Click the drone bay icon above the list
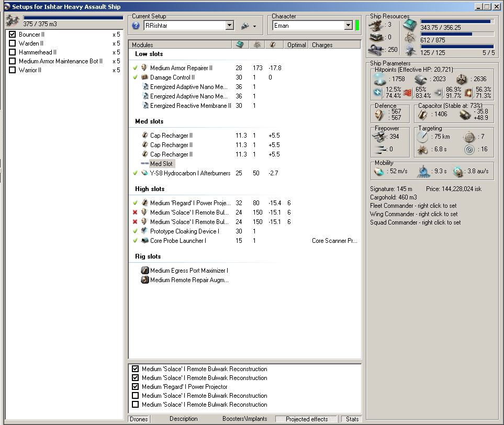Image resolution: width=504 pixels, height=425 pixels. (x=12, y=20)
